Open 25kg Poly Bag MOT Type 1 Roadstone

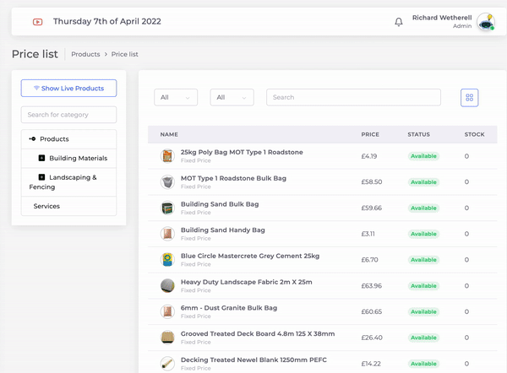[x=242, y=152]
